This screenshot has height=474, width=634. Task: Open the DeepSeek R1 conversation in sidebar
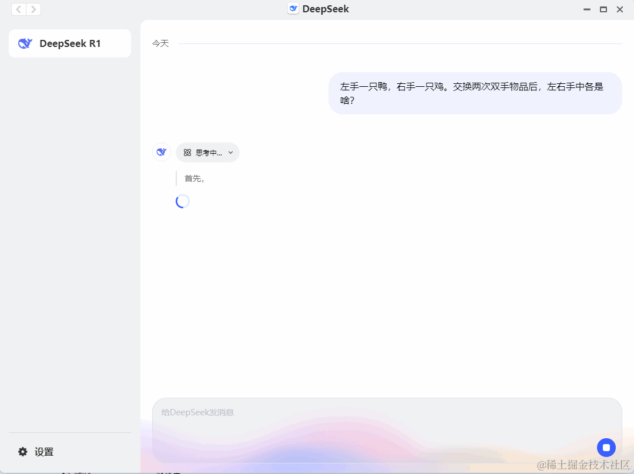pos(69,43)
